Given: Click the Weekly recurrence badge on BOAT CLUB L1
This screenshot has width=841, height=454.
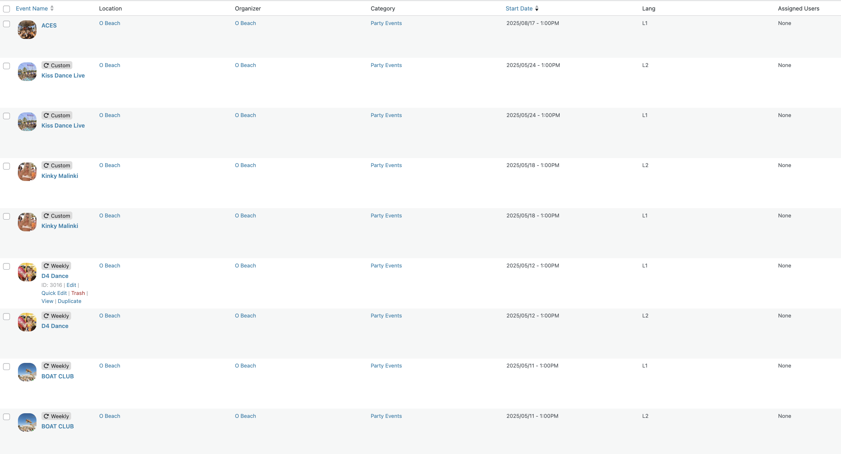Looking at the screenshot, I should pos(56,366).
